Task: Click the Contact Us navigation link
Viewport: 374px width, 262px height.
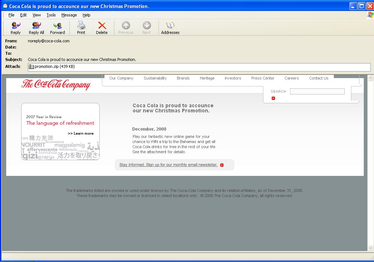Action: 318,78
